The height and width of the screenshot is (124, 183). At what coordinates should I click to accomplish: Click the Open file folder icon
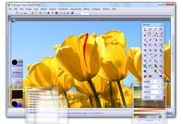pyautogui.click(x=21, y=13)
